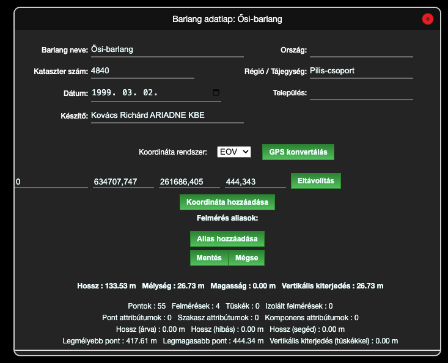Screen dimensions: 448x363
Task: Click Koordináta hozzáadása button
Action: [227, 201]
